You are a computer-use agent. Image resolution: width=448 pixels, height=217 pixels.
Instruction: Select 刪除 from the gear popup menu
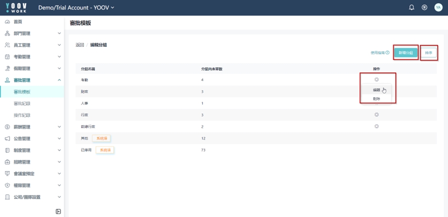(377, 99)
